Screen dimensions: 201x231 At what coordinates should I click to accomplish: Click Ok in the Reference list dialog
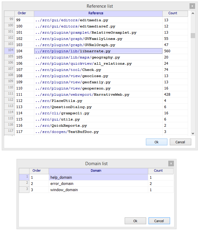[x=156, y=142]
